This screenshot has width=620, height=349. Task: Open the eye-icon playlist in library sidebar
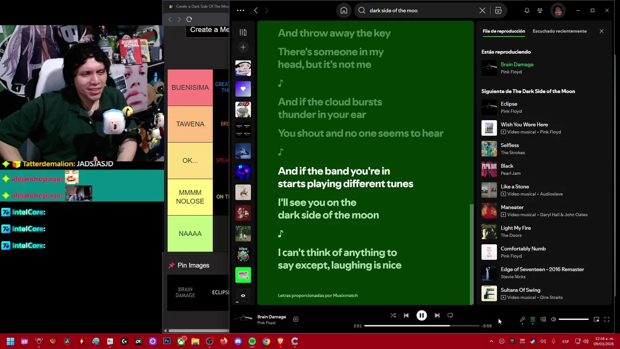coord(243,295)
